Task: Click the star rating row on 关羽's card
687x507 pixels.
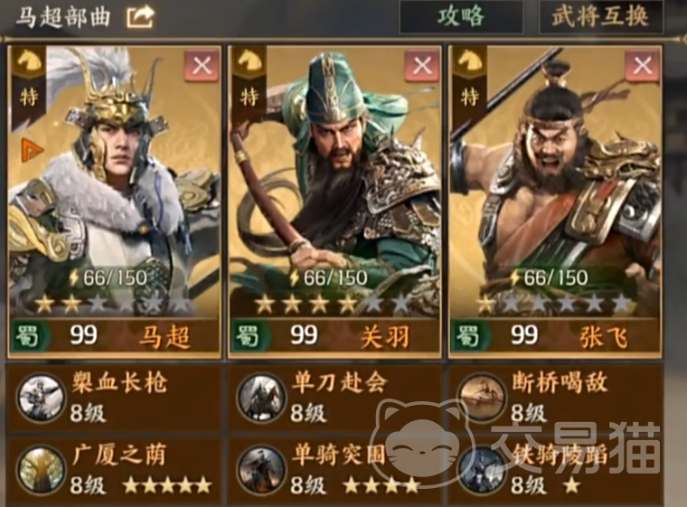Action: point(334,305)
